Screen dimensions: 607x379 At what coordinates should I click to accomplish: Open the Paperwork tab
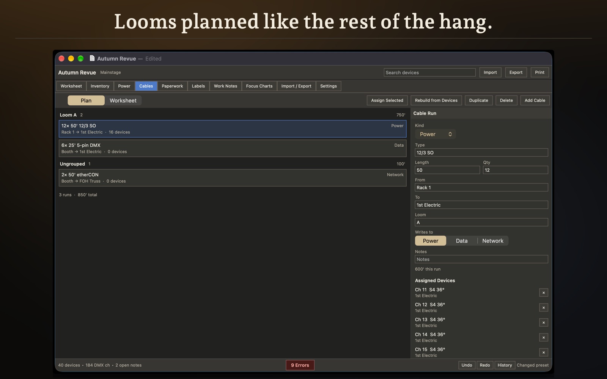coord(172,86)
